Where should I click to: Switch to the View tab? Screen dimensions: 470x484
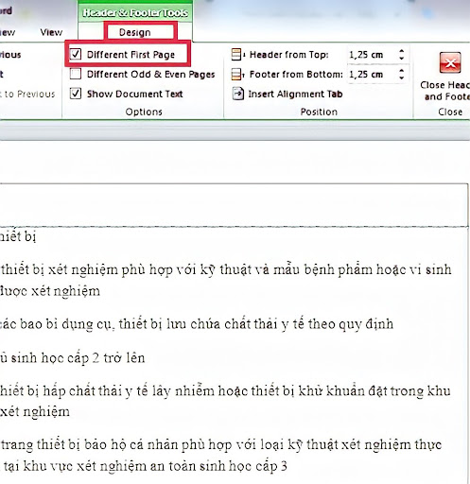tap(51, 32)
